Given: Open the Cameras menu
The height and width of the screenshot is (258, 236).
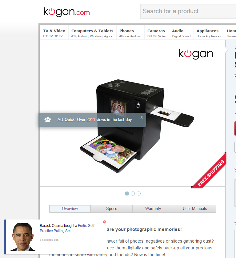Looking at the screenshot, I should point(157,33).
